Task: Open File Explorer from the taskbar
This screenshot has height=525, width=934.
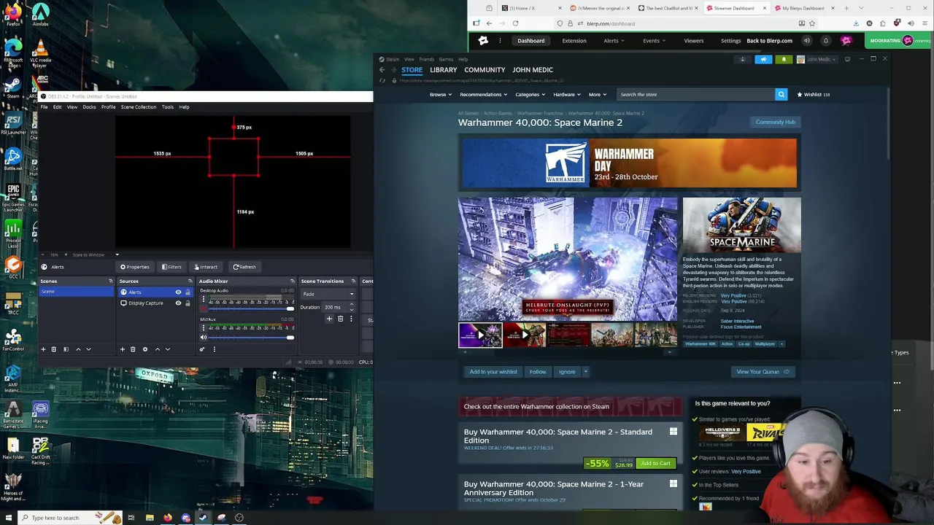Action: (x=149, y=518)
